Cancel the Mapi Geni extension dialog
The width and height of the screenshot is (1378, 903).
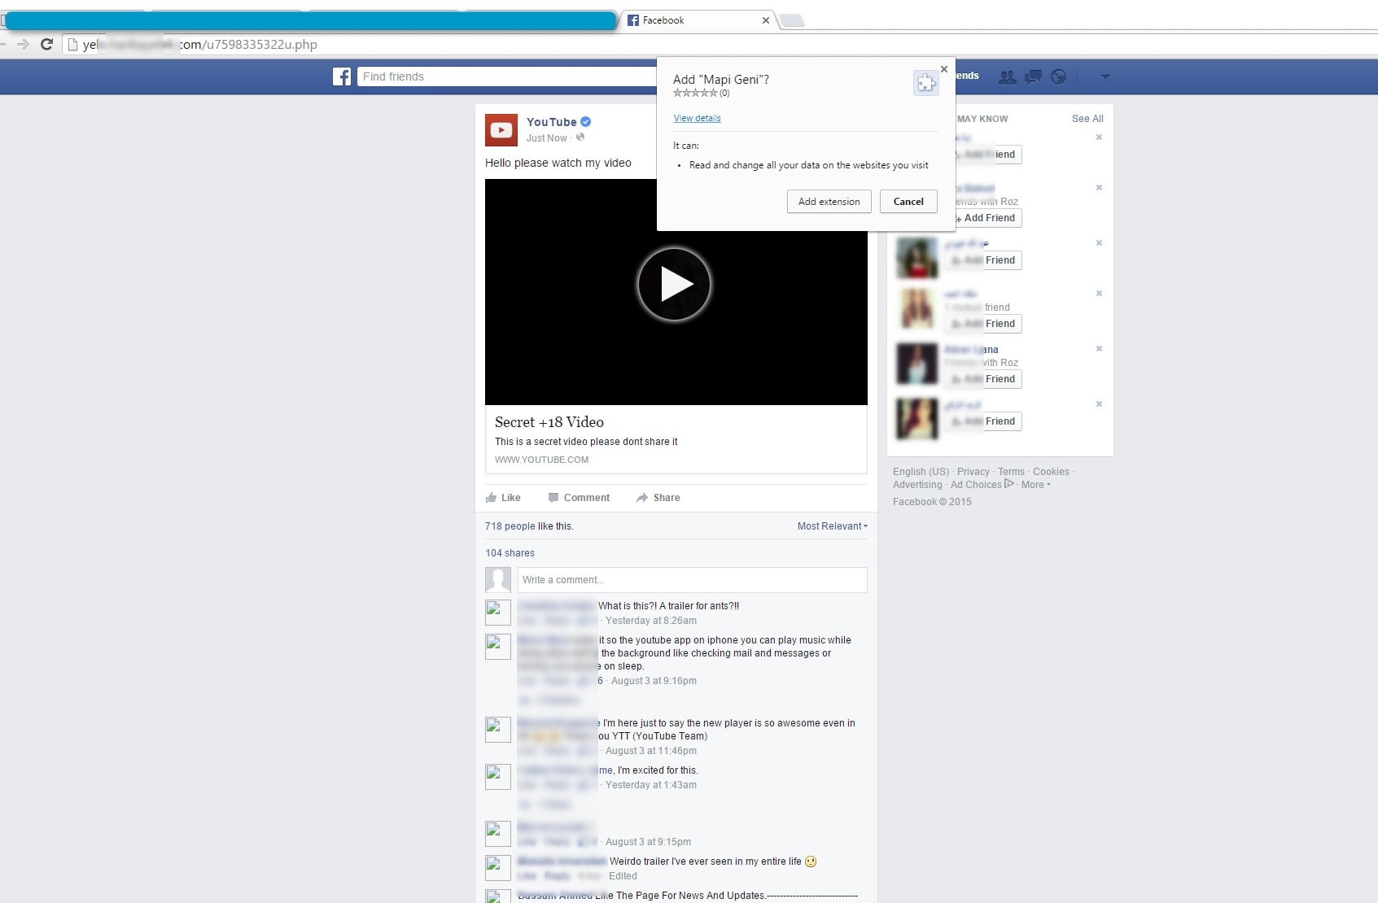(x=908, y=202)
